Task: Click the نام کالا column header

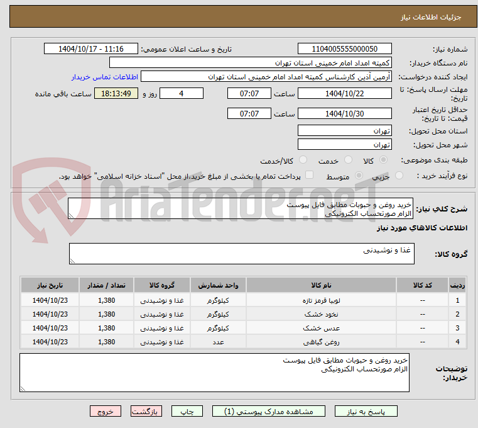Action: point(321,285)
